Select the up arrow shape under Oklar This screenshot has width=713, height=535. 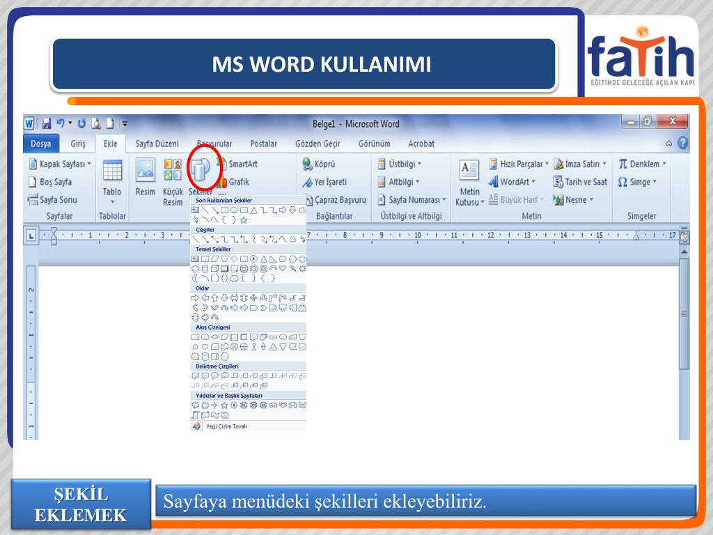point(214,298)
